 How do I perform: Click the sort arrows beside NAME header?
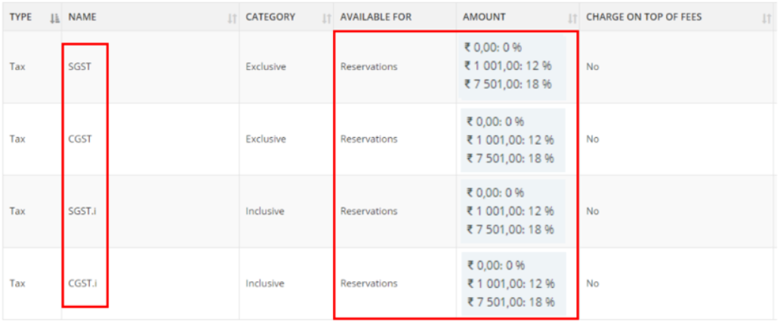(x=232, y=18)
